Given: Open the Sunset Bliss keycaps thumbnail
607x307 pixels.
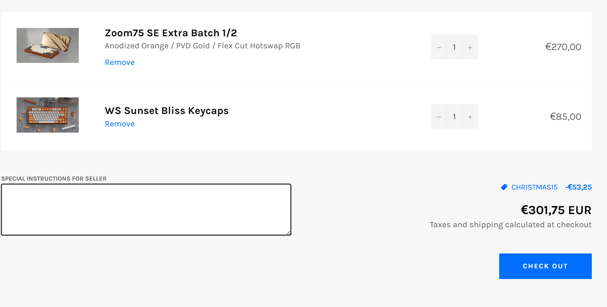Looking at the screenshot, I should [x=48, y=115].
